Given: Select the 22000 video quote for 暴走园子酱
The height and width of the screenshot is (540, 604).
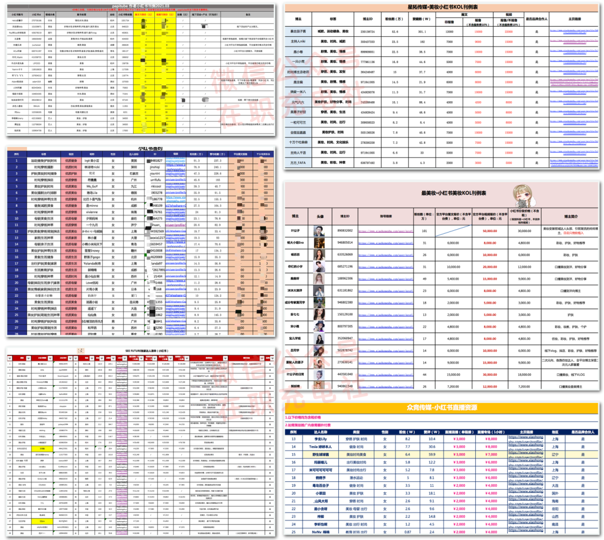Looking at the screenshot, I should [509, 31].
